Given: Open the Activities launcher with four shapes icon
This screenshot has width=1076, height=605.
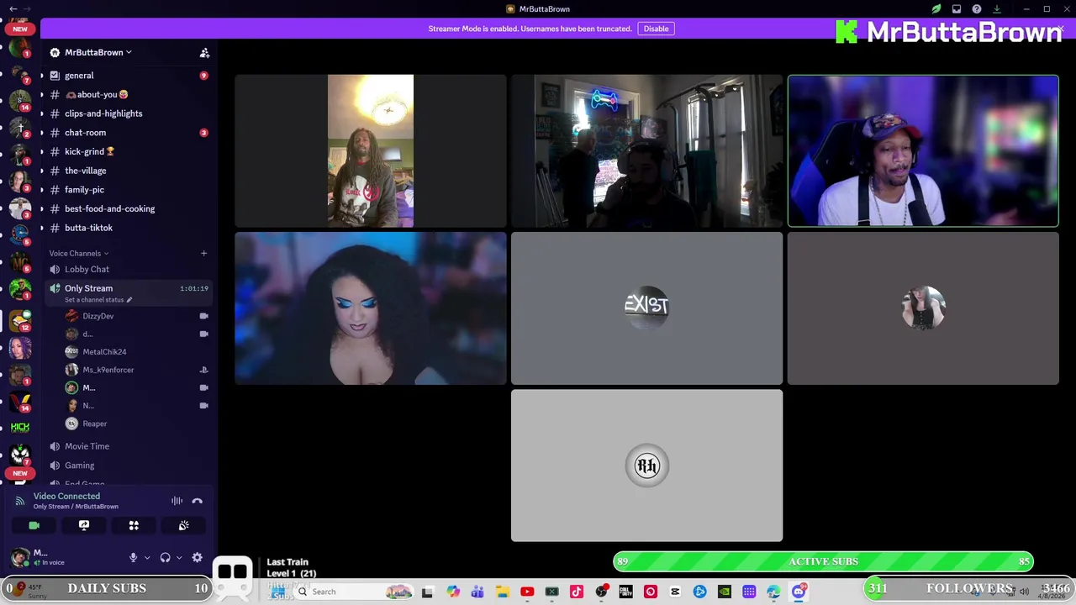Looking at the screenshot, I should pos(134,525).
